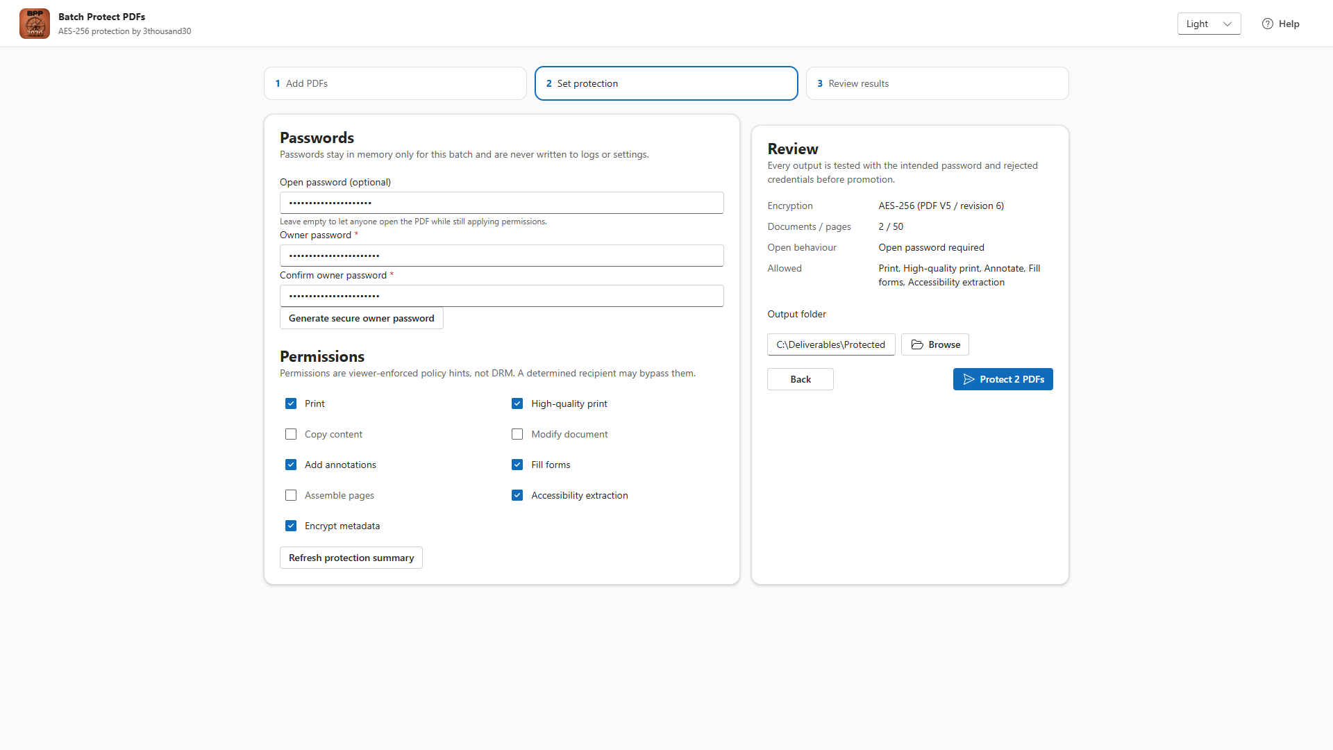
Task: Click the Passwords heading
Action: tap(317, 137)
